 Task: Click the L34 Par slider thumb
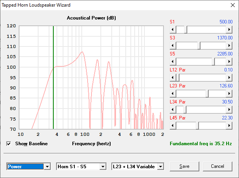[x=185, y=110]
